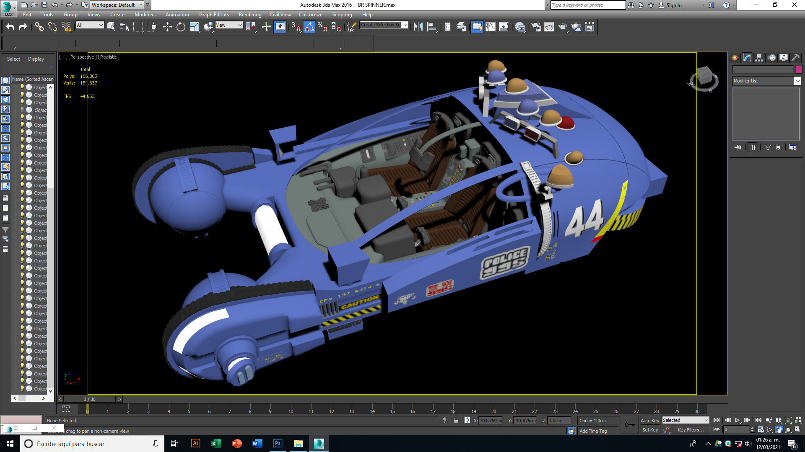Toggle the Percent Snap button
This screenshot has height=452, width=805.
(x=322, y=27)
